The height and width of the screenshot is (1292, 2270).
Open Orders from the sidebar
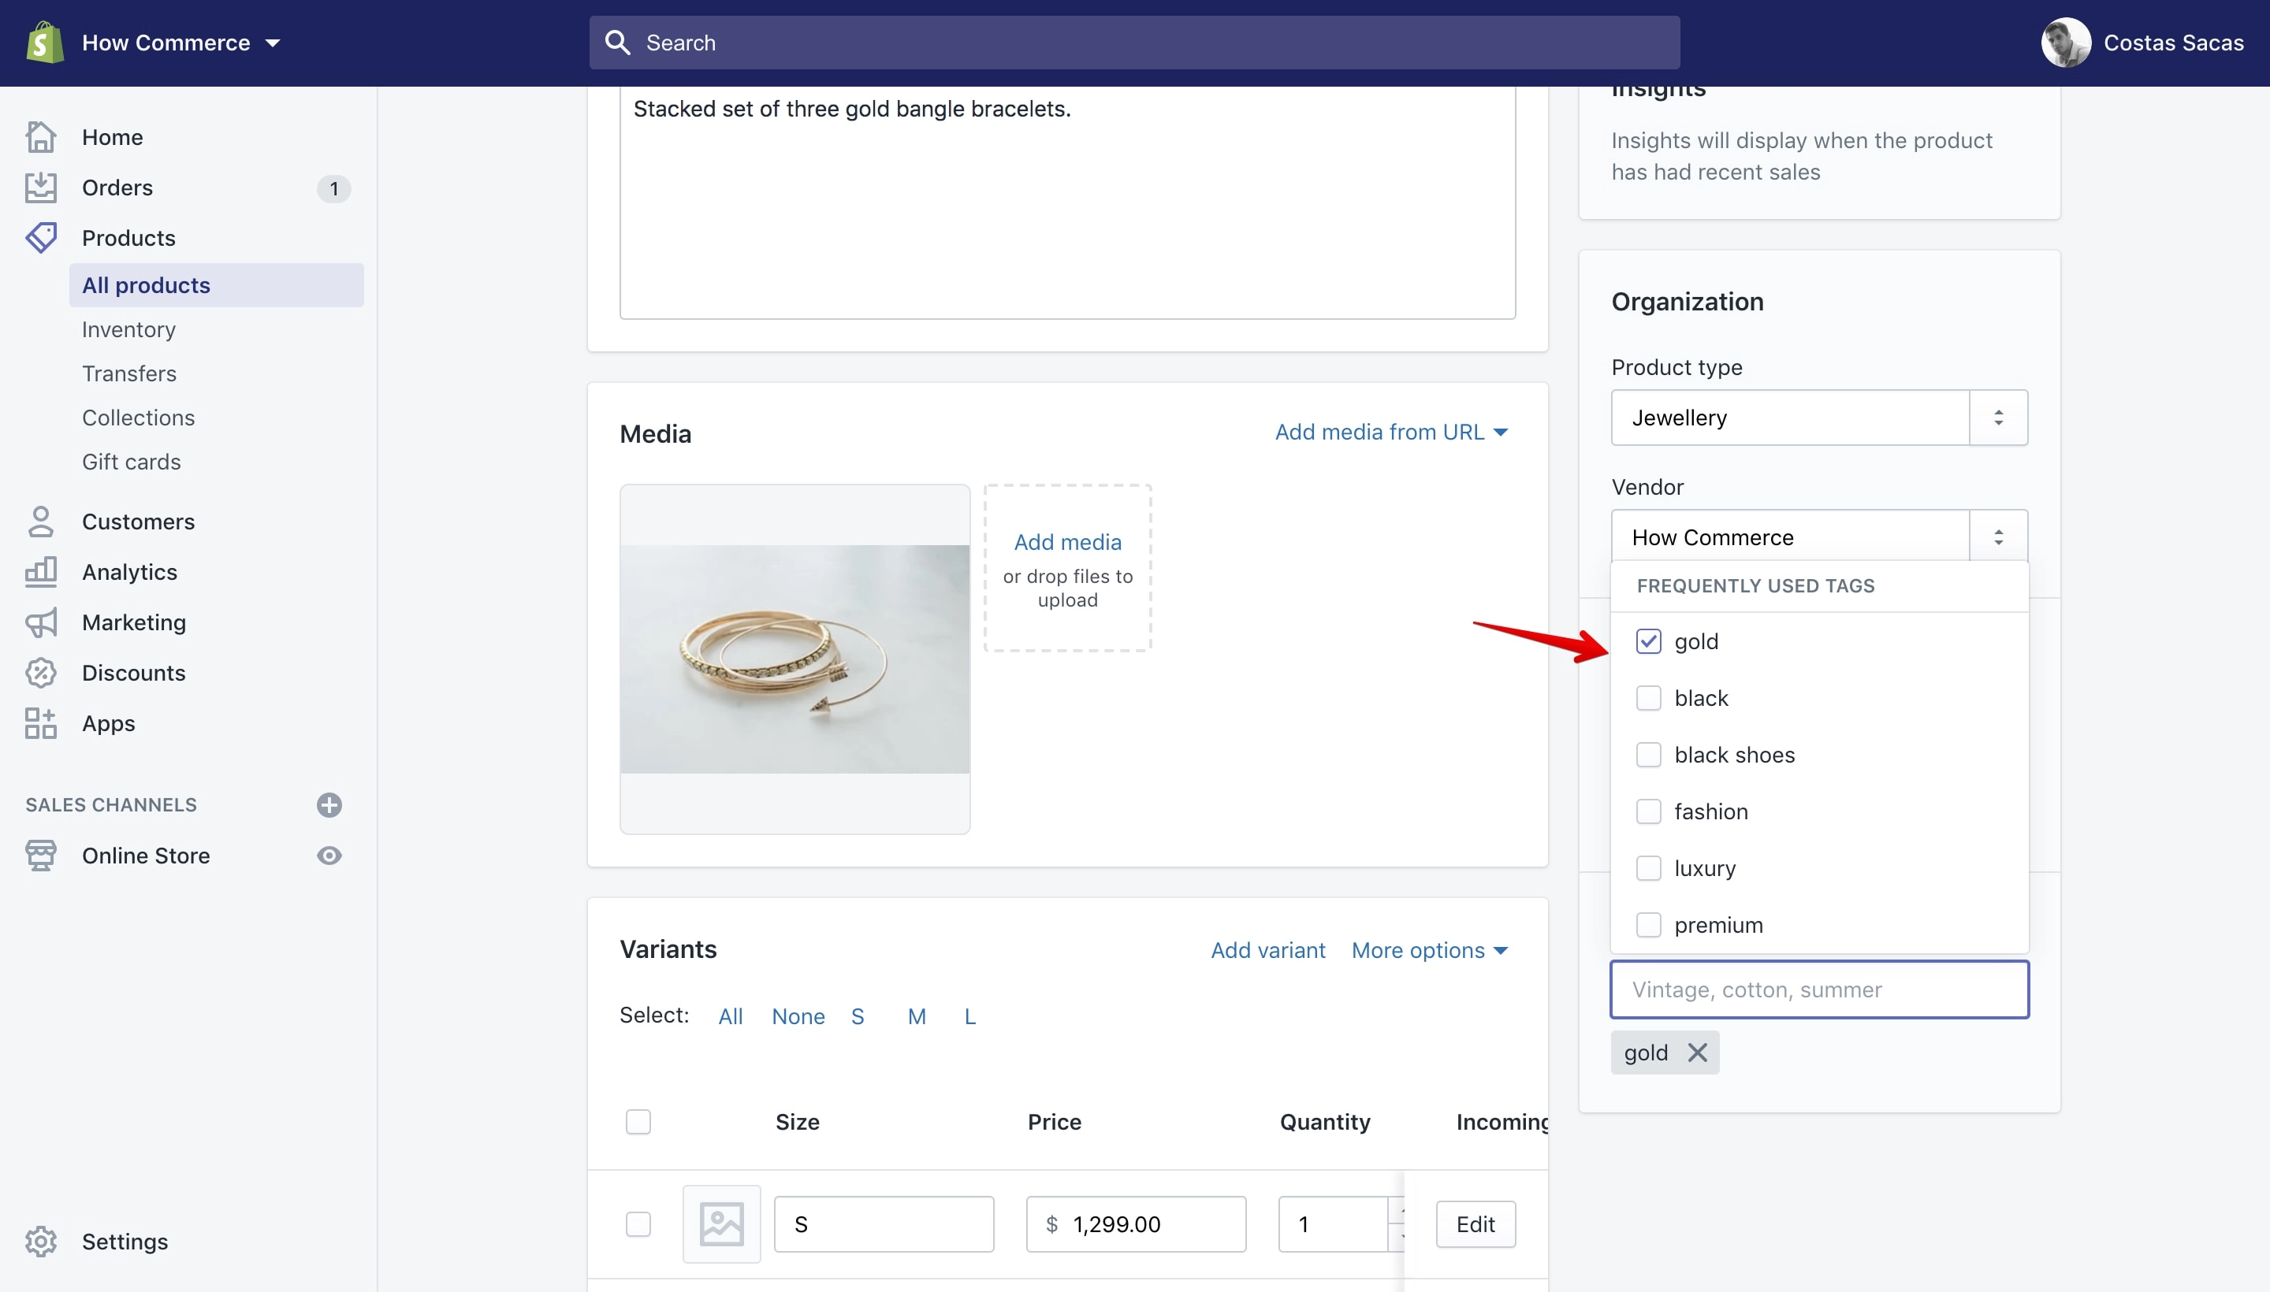[117, 187]
